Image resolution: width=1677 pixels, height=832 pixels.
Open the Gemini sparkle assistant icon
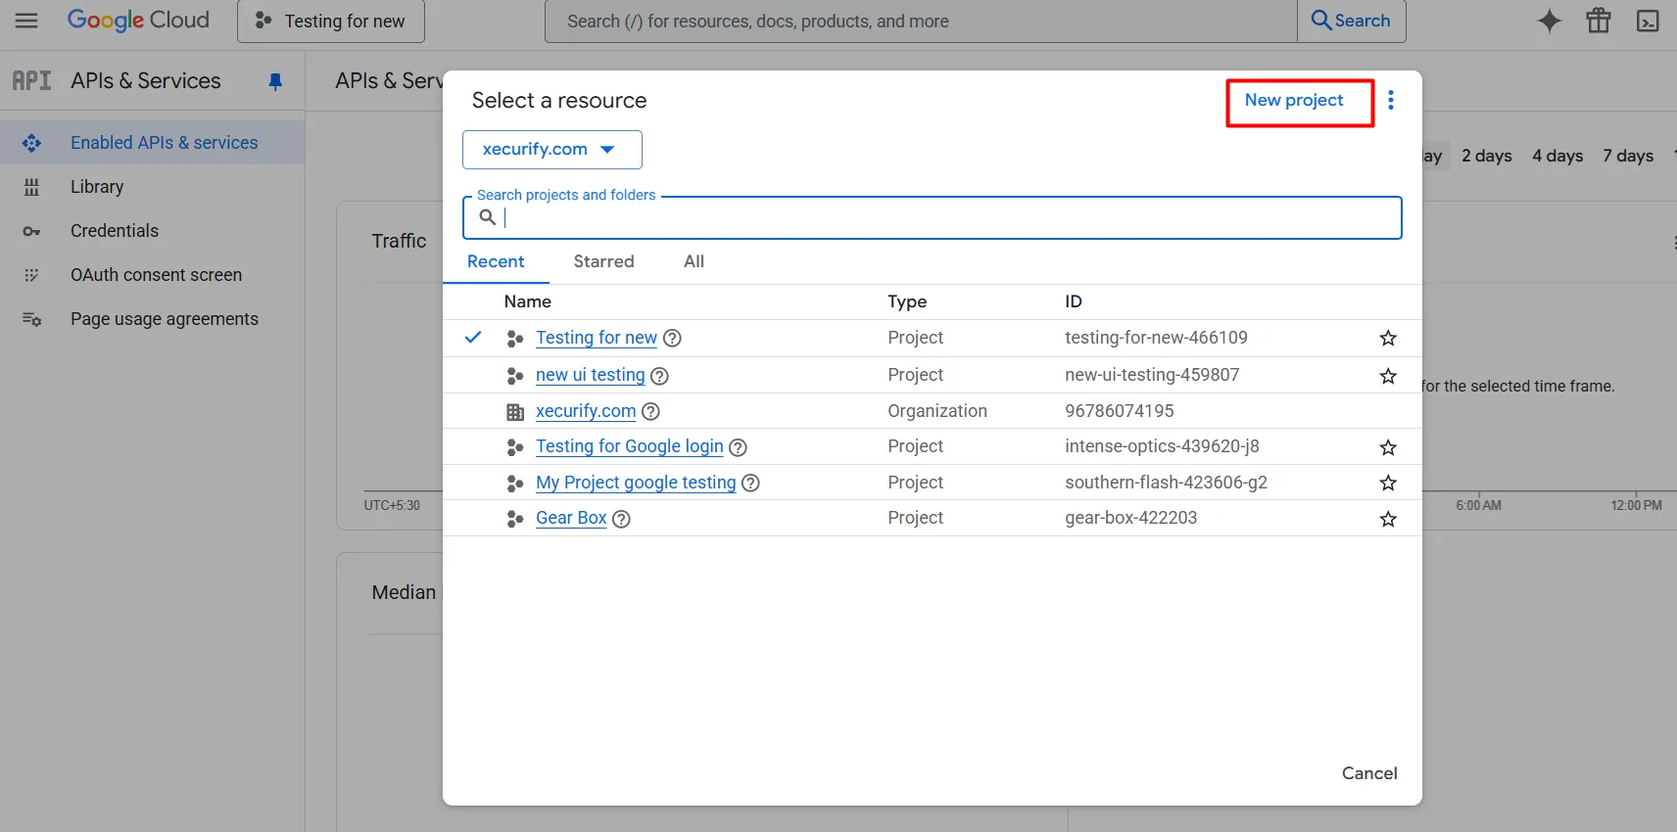tap(1549, 21)
